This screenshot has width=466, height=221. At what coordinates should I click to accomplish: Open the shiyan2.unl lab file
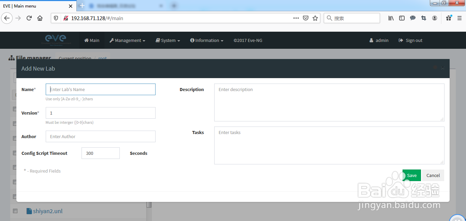coord(48,211)
